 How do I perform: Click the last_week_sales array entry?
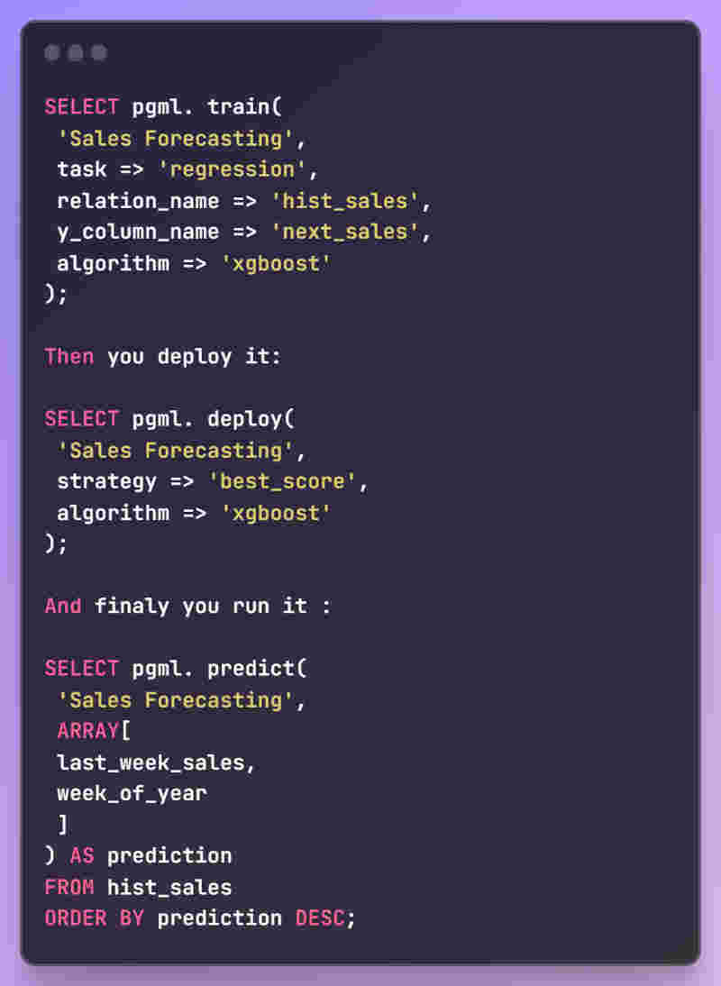tap(151, 762)
